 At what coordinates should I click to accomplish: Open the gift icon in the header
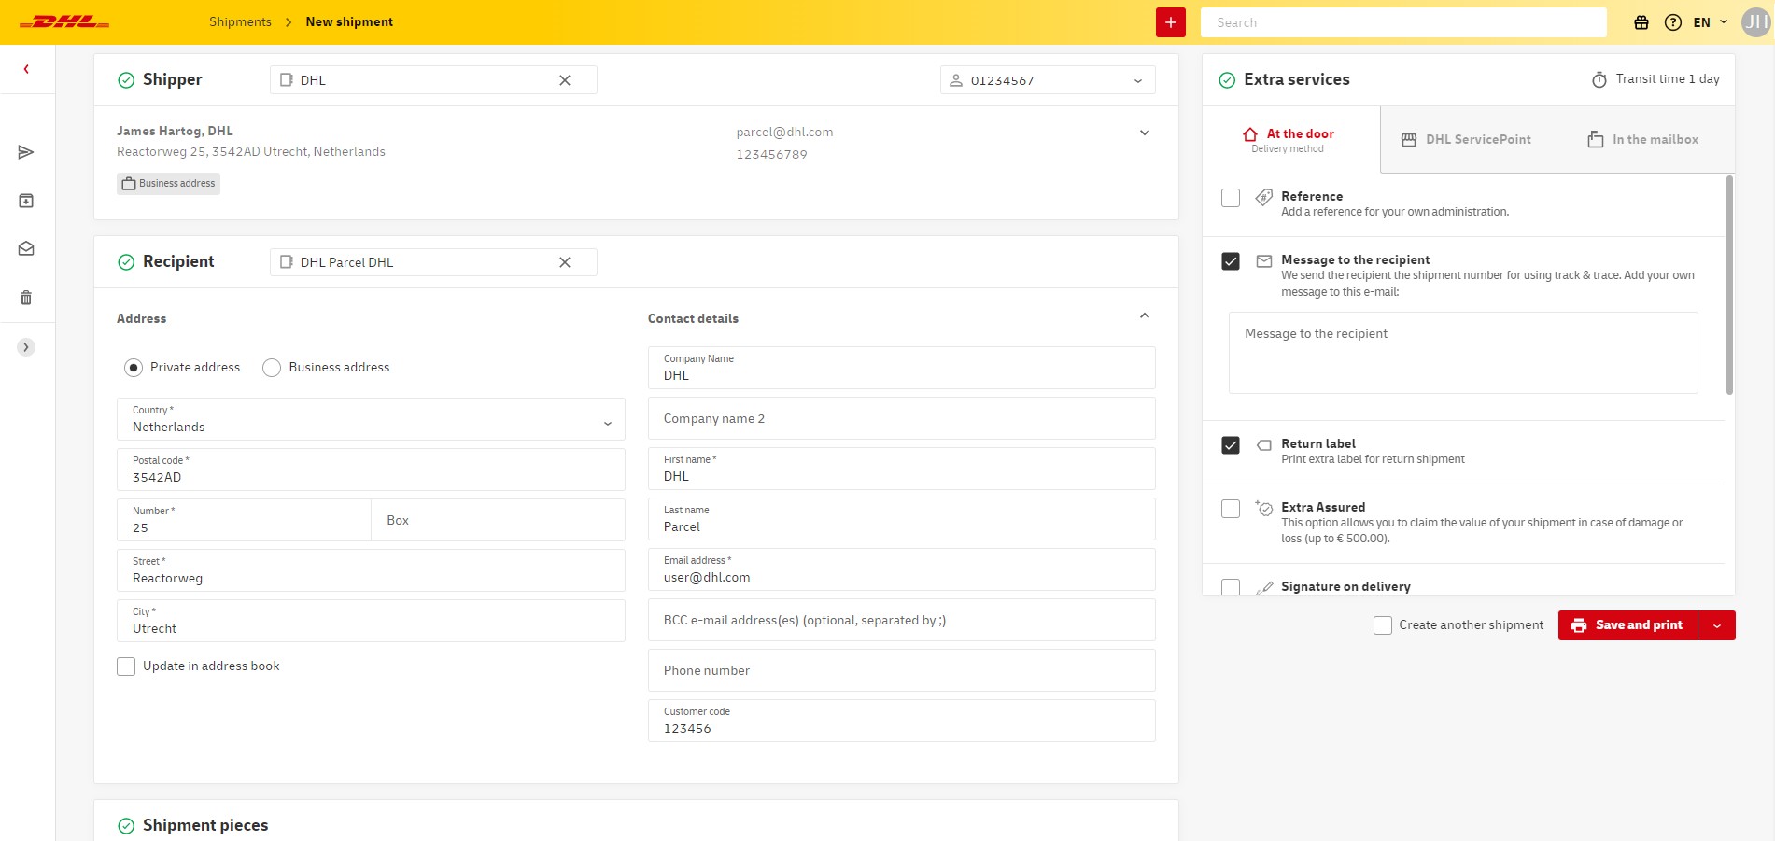[x=1641, y=22]
